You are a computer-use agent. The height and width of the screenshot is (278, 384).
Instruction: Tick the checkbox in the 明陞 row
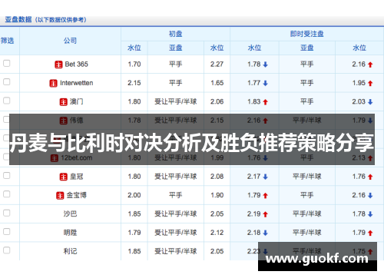[x=7, y=231]
